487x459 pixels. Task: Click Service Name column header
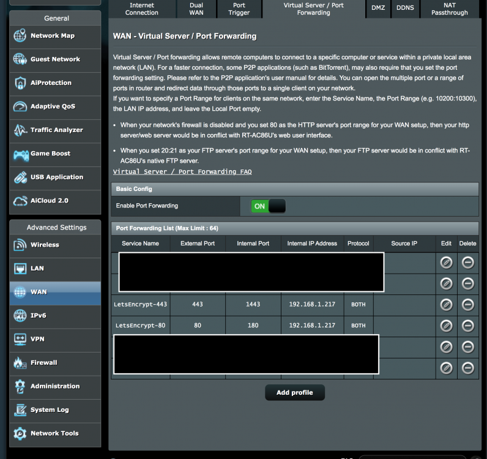(140, 244)
